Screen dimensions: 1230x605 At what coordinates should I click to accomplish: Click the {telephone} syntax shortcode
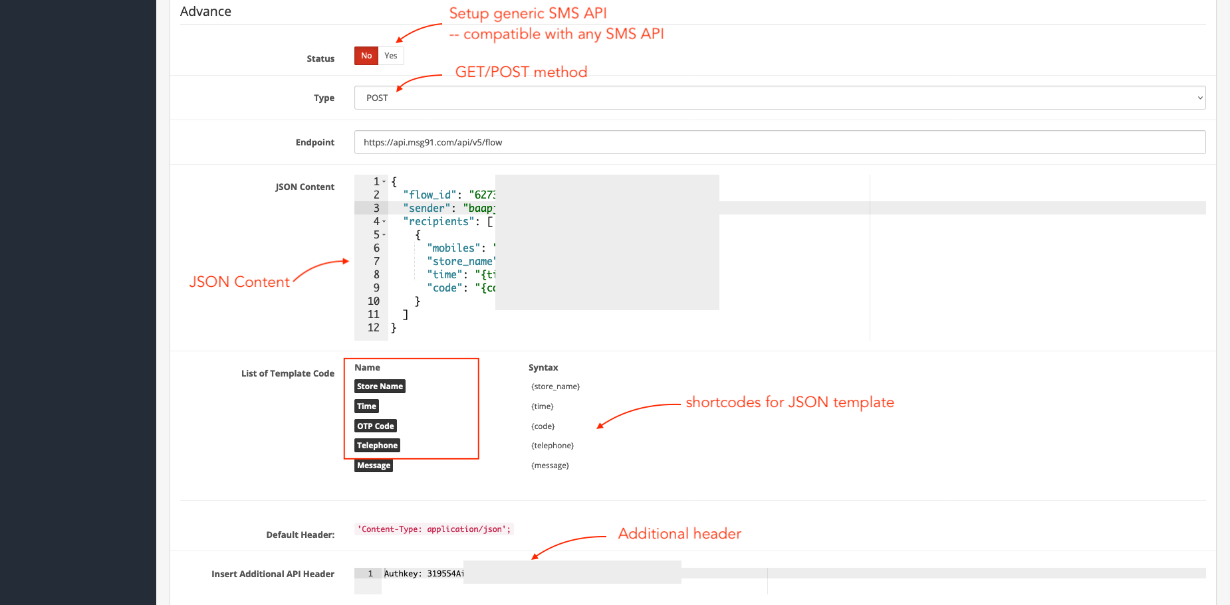click(x=553, y=445)
